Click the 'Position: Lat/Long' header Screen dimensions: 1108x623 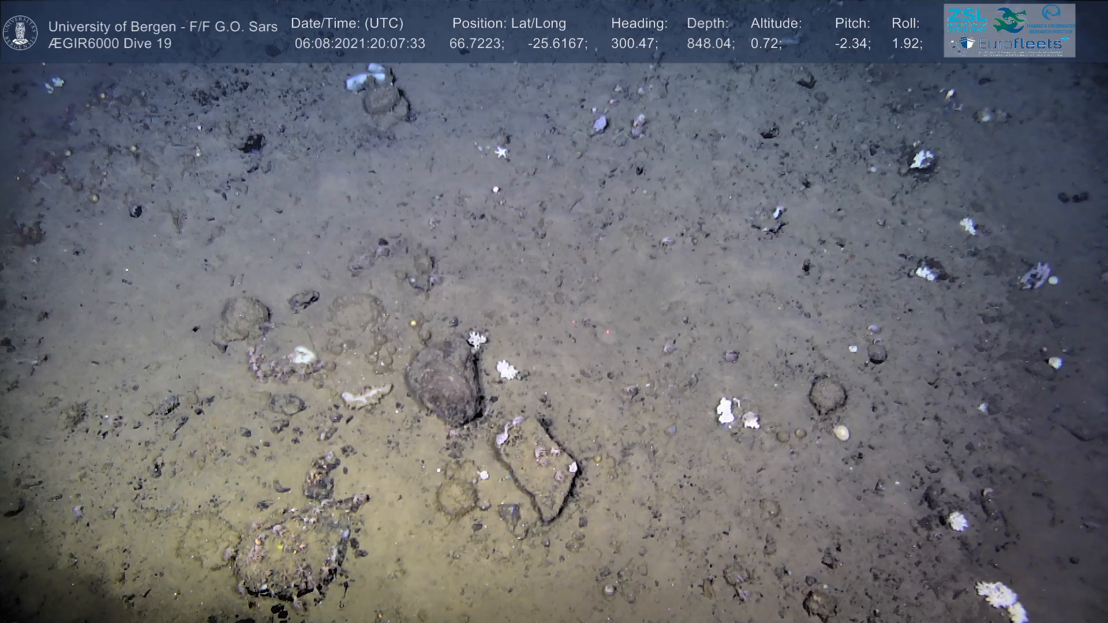click(x=508, y=24)
